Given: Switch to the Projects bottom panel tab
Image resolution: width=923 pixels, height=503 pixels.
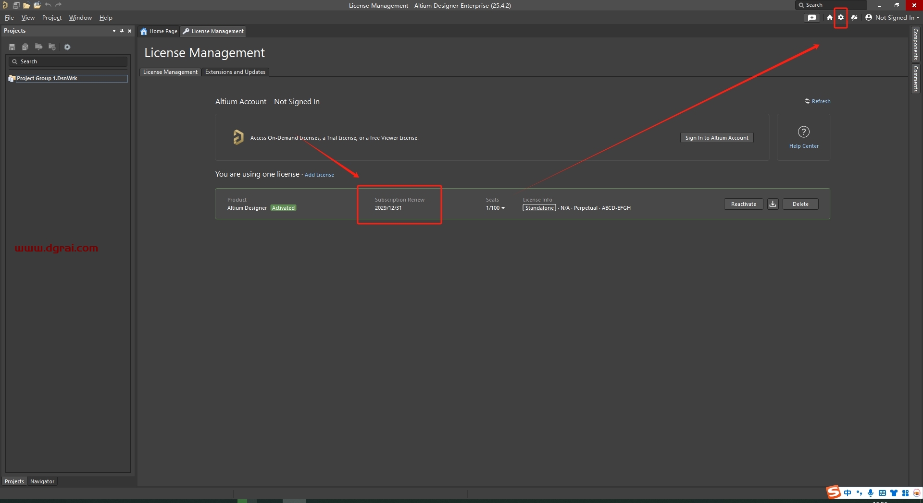Looking at the screenshot, I should pos(14,481).
